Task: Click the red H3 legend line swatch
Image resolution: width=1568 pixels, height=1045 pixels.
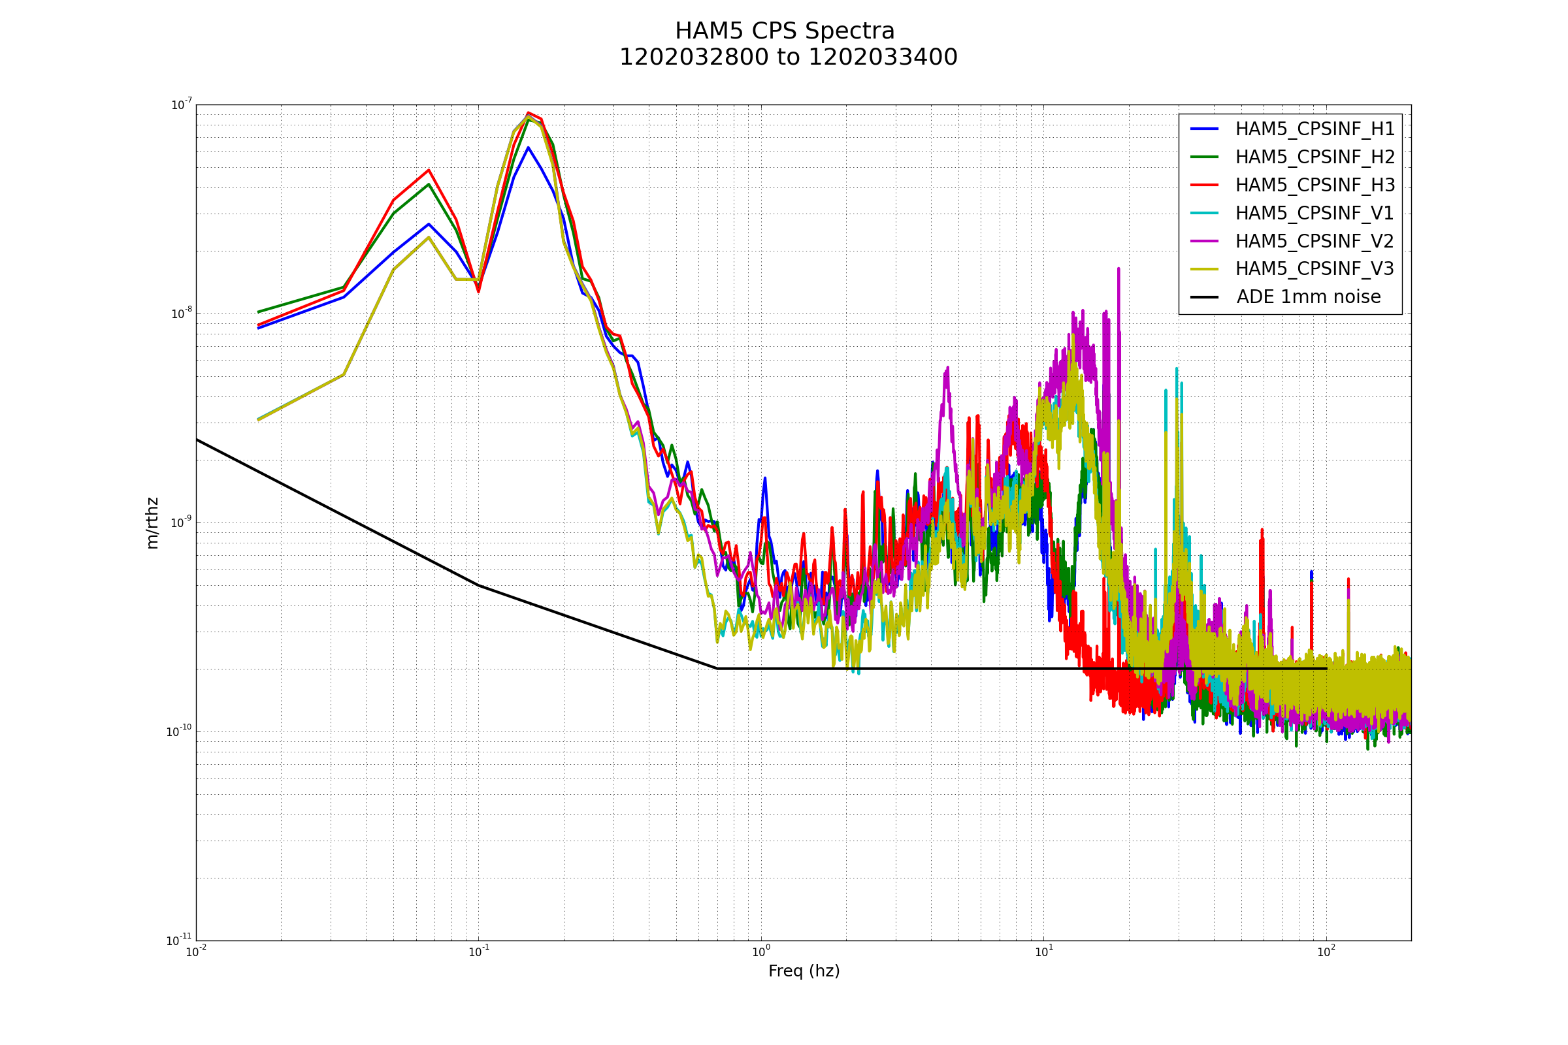Action: point(1204,185)
